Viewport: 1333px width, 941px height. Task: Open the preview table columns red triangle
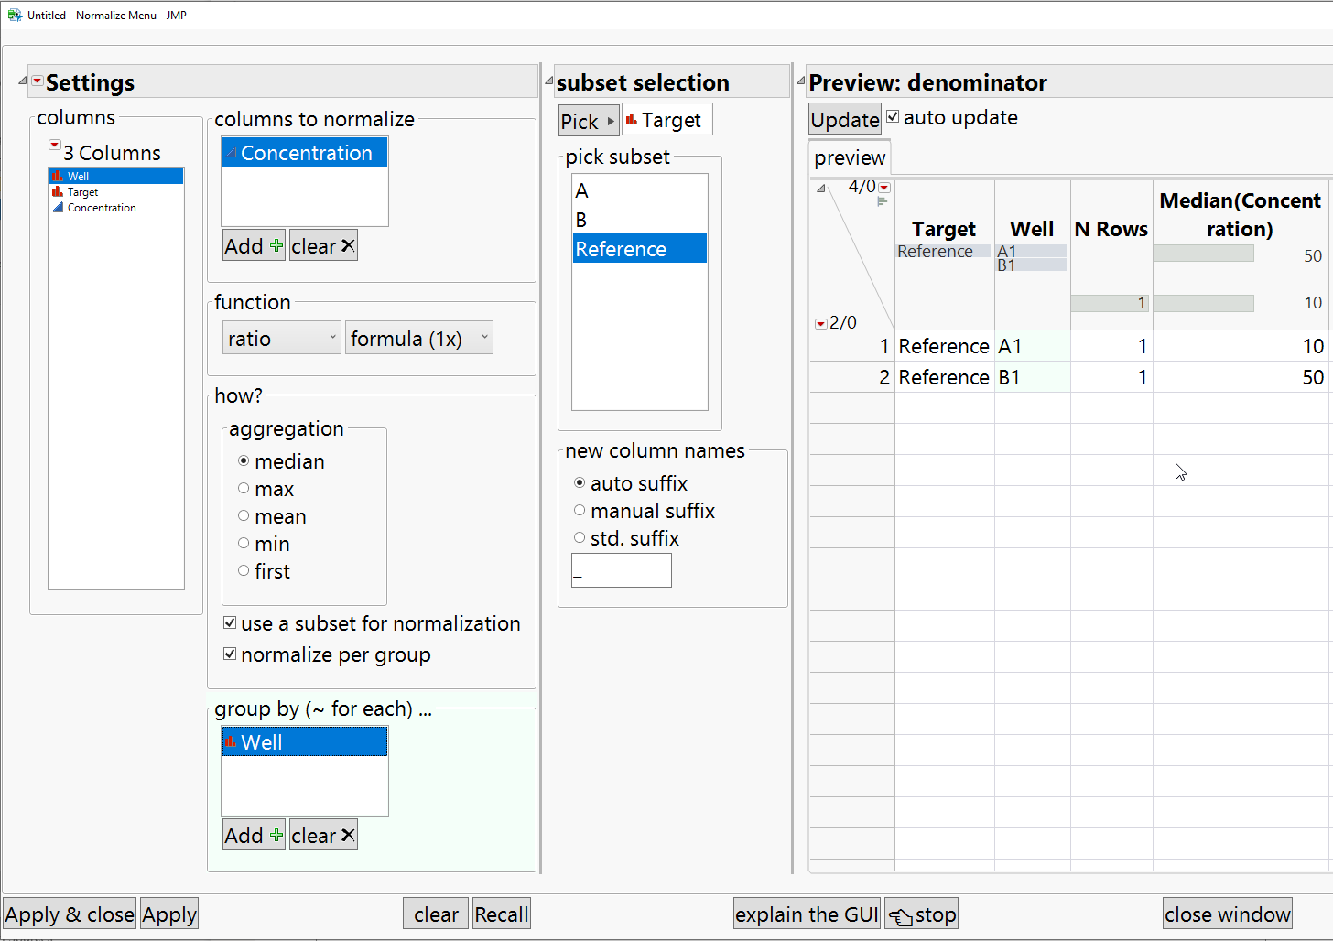click(884, 188)
